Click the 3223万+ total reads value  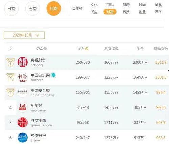[x=111, y=77]
